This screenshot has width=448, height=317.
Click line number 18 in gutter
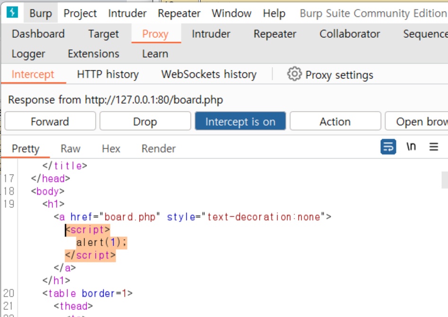pyautogui.click(x=9, y=191)
